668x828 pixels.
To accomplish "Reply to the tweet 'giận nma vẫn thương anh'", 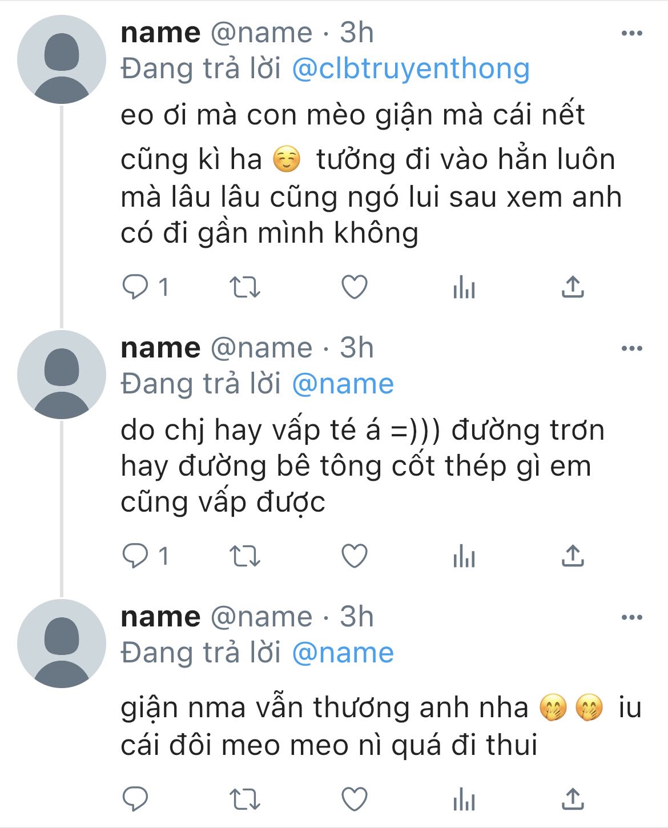I will (135, 799).
